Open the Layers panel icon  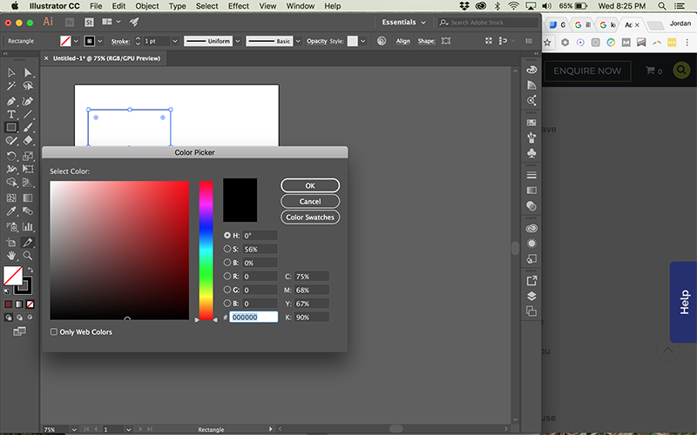pos(531,296)
